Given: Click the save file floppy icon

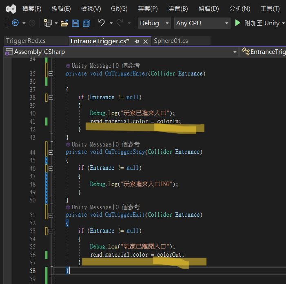Looking at the screenshot, I should point(75,23).
